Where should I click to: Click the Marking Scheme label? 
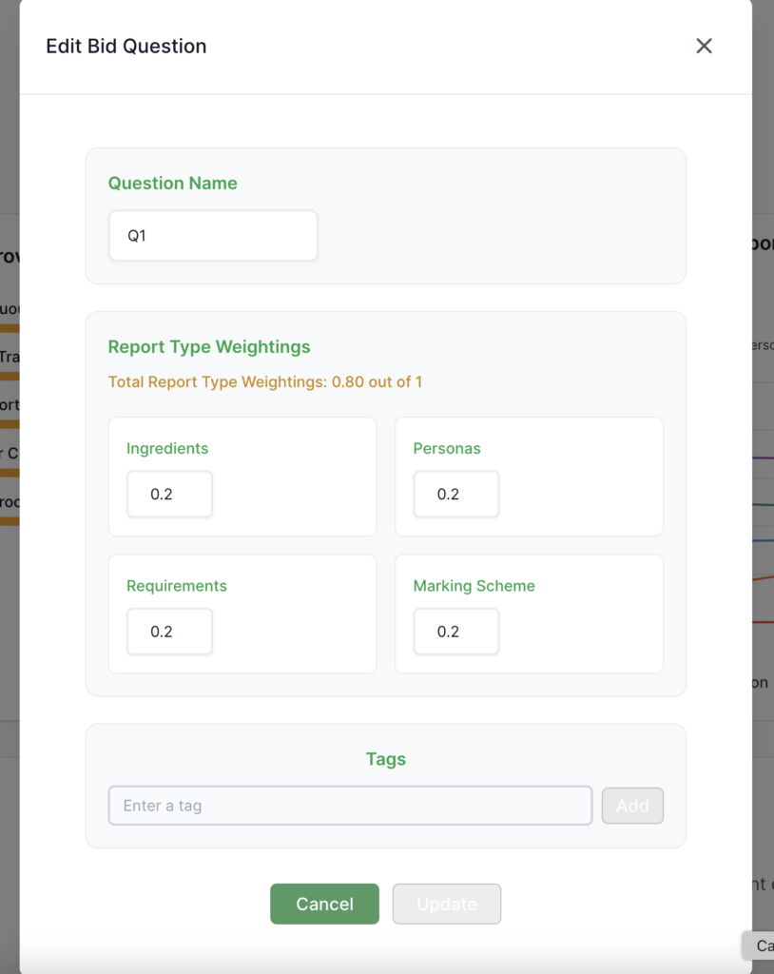coord(474,586)
